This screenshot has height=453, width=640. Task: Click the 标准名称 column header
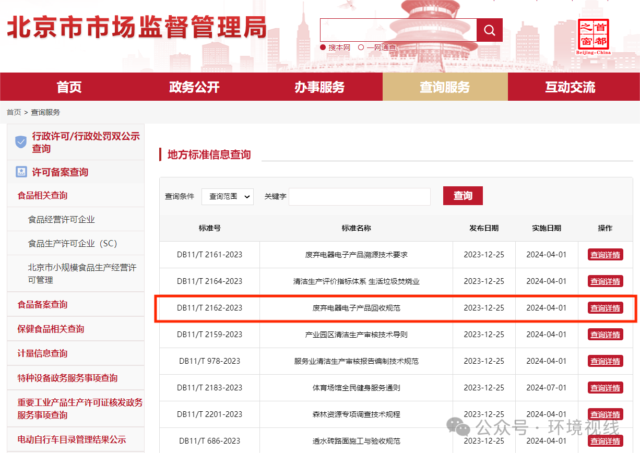357,228
